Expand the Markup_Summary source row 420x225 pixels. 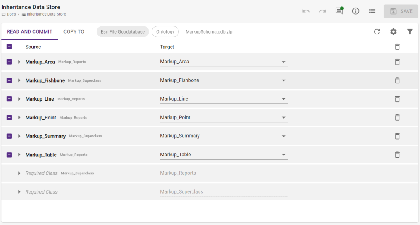[x=19, y=136]
